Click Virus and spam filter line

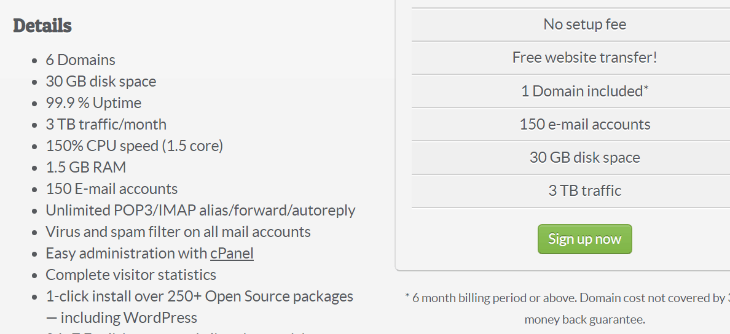[178, 231]
